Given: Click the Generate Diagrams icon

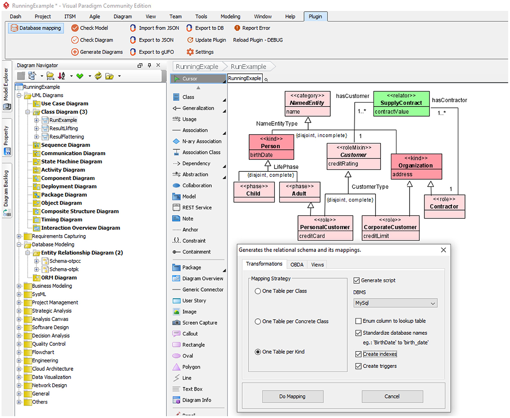Looking at the screenshot, I should (x=75, y=52).
